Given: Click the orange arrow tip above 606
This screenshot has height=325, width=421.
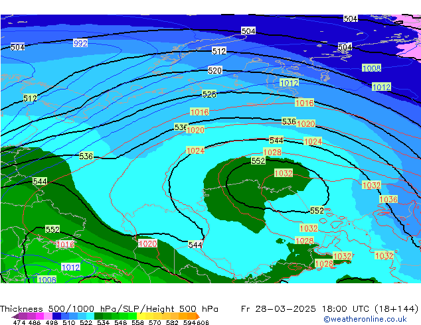Looking at the screenshot, I should (198, 316).
